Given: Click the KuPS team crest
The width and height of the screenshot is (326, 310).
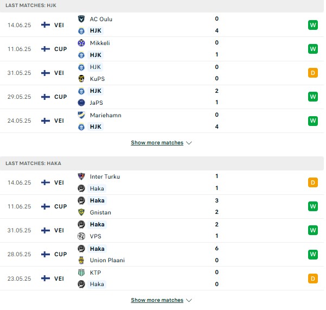Looking at the screenshot, I should pos(81,79).
